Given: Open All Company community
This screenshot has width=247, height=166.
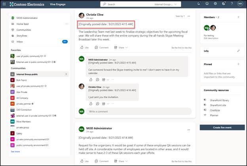Looking at the screenshot, I should pos(23,98).
